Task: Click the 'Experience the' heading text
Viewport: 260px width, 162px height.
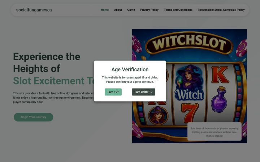Action: 47,57
